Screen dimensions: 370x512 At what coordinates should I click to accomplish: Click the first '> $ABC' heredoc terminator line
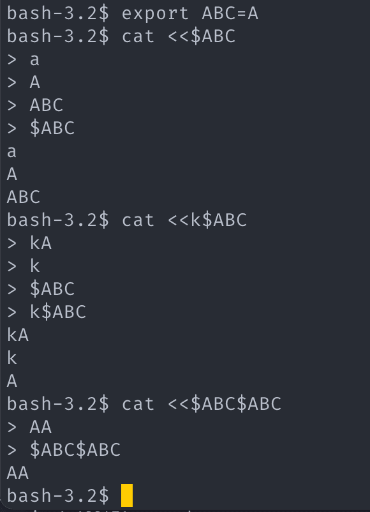(41, 128)
